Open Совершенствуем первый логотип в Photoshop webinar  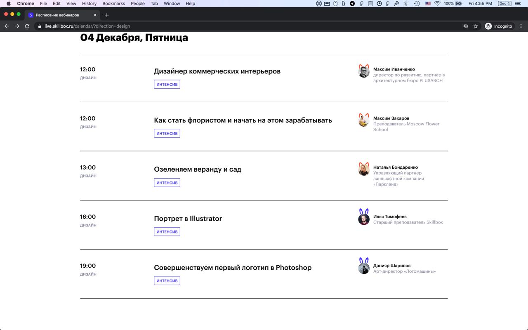(x=233, y=268)
